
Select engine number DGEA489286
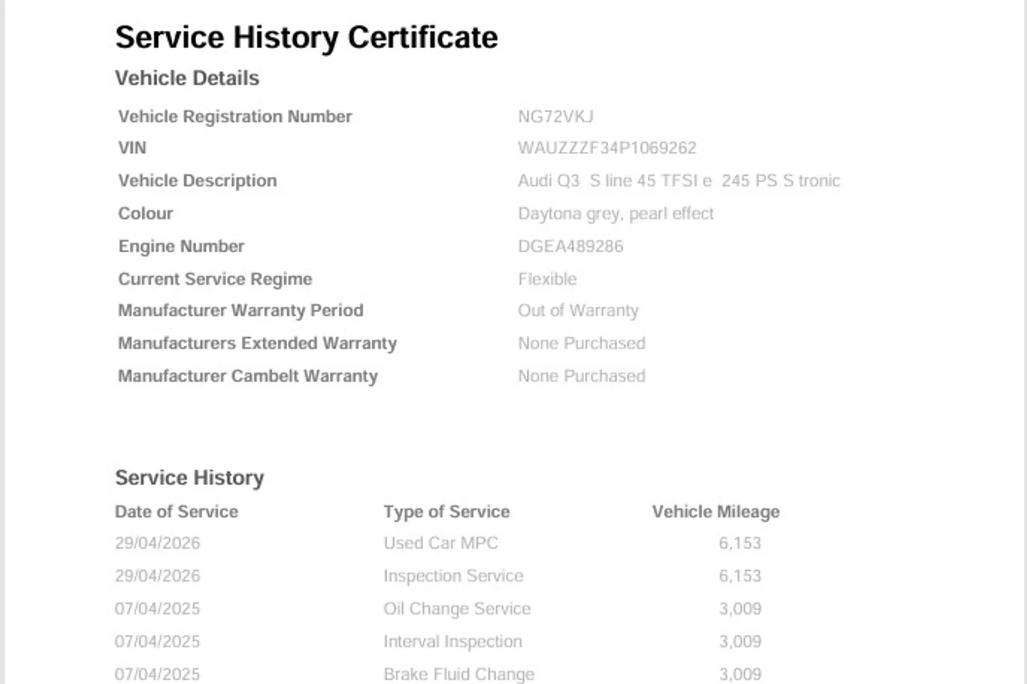click(570, 246)
